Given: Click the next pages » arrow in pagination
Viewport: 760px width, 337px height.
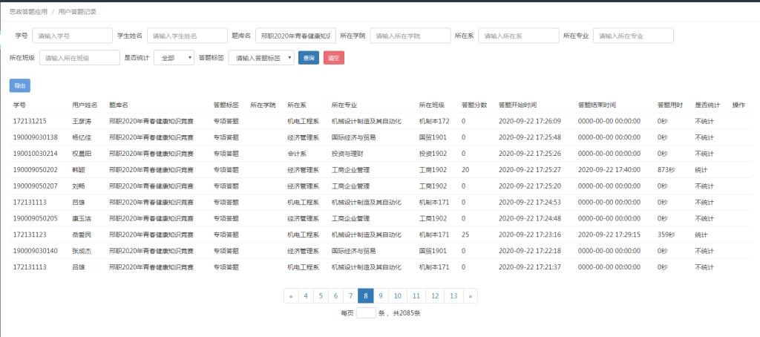Looking at the screenshot, I should [x=471, y=295].
